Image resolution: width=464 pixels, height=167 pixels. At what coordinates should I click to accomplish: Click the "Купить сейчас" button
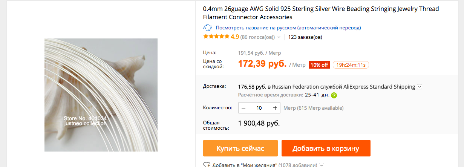240,148
